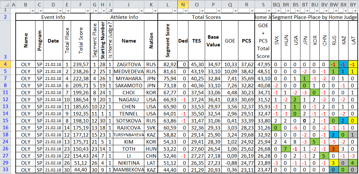Select green HUN cell with 7 for TOTH
359x174 pixels.
coord(286,149)
